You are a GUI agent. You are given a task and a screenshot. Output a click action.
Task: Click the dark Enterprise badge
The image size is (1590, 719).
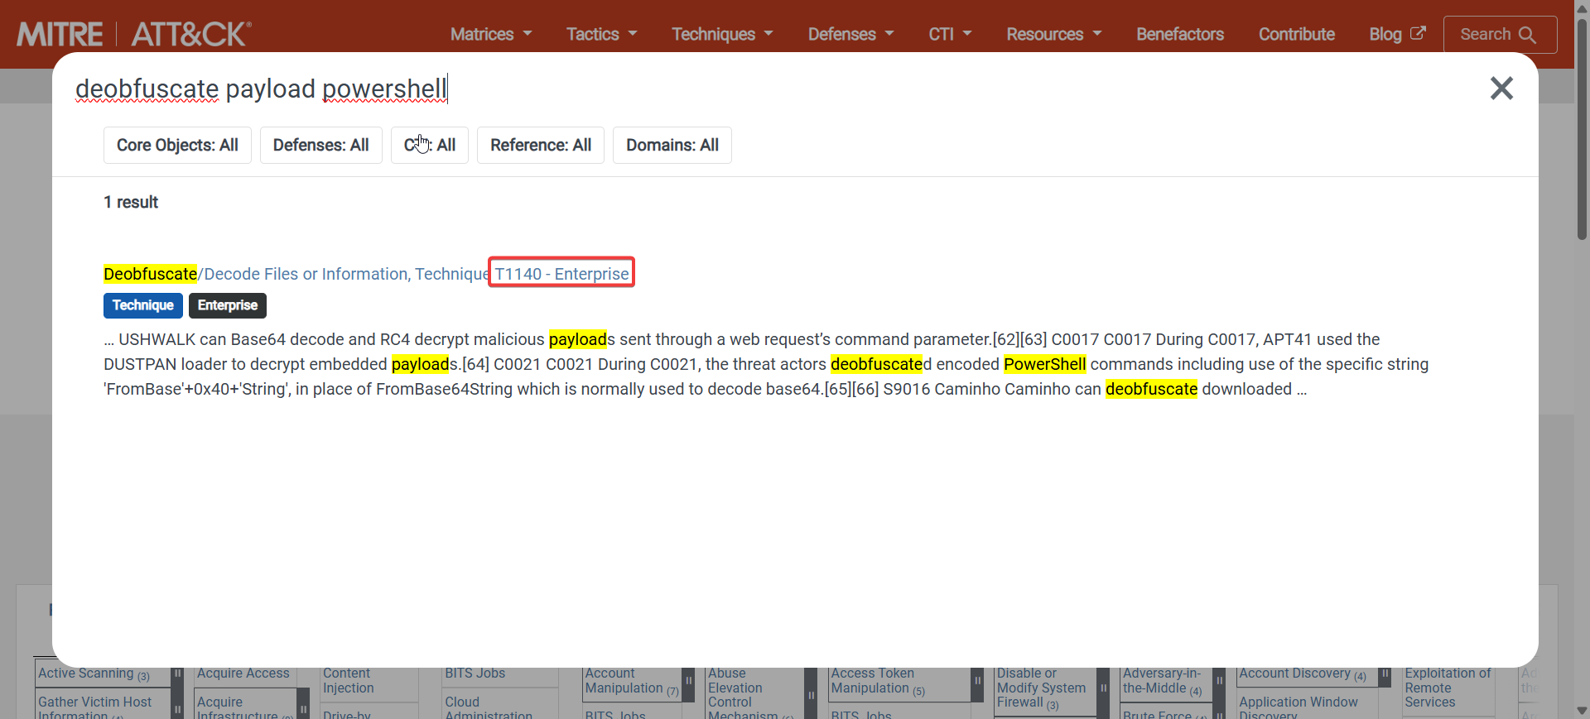(x=228, y=305)
